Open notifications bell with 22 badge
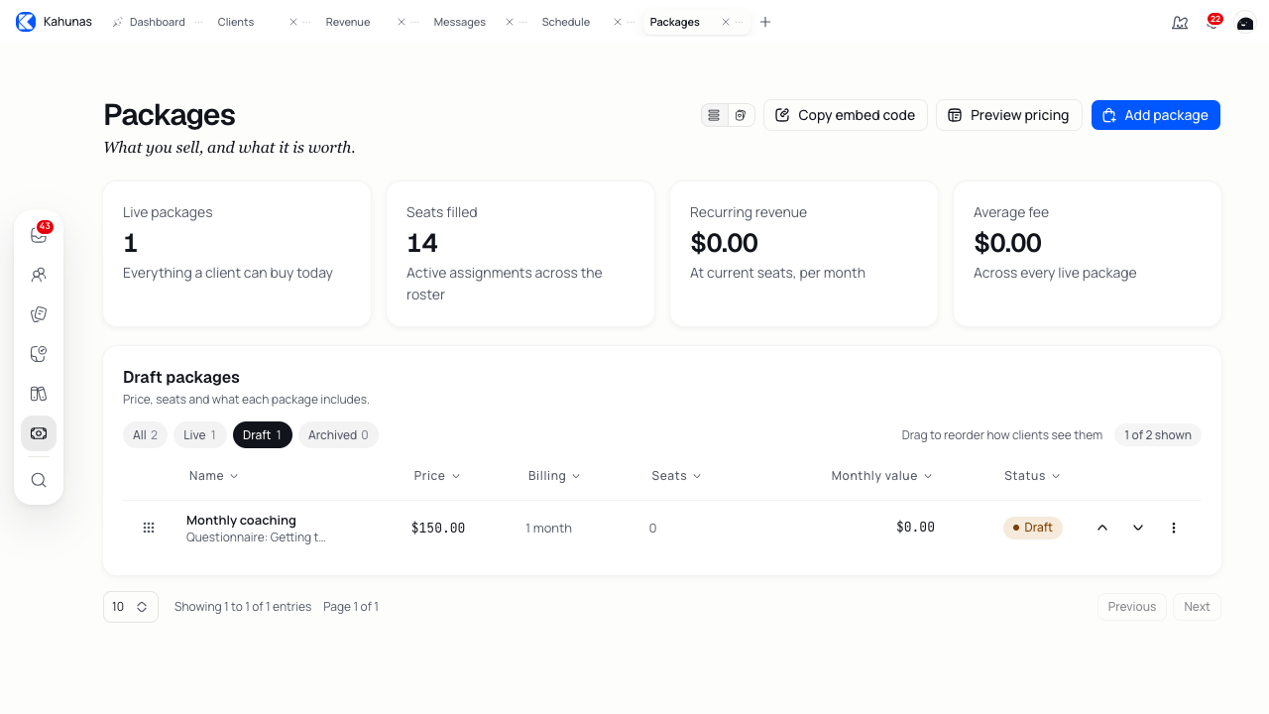This screenshot has height=714, width=1269. [x=1212, y=22]
